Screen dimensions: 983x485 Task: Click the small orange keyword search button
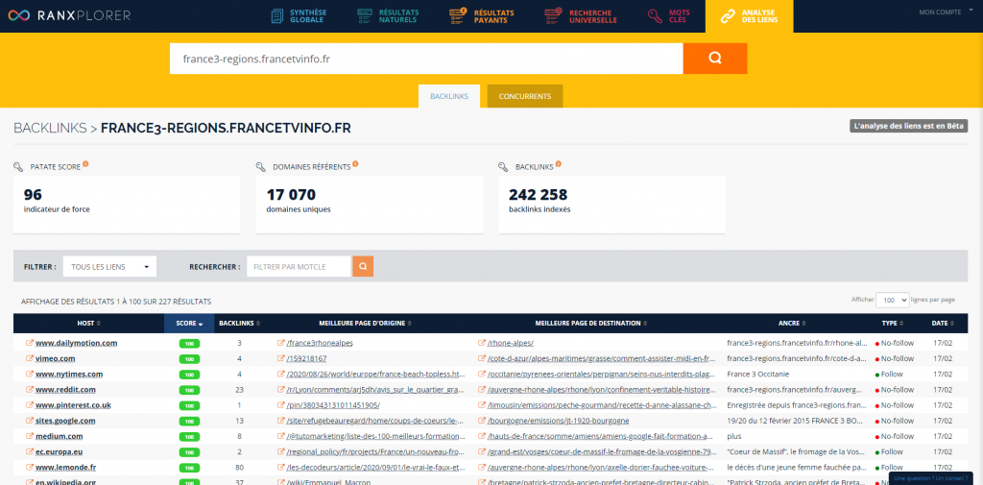click(363, 267)
